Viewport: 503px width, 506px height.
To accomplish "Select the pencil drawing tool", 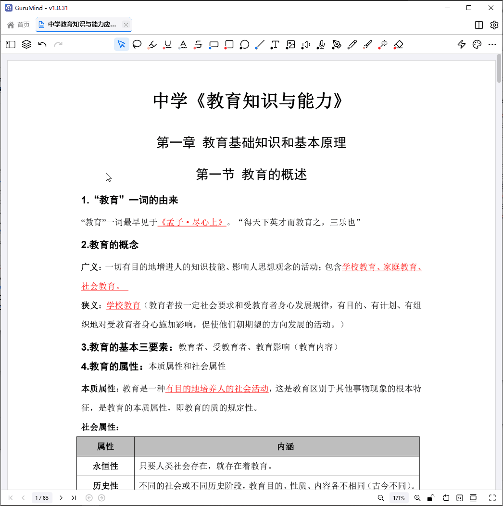I will (x=352, y=45).
